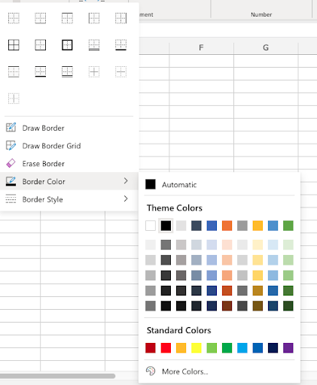Screen dimensions: 317x385
Task: Apply the Inside Horizontal Border icon
Action: tap(120, 71)
